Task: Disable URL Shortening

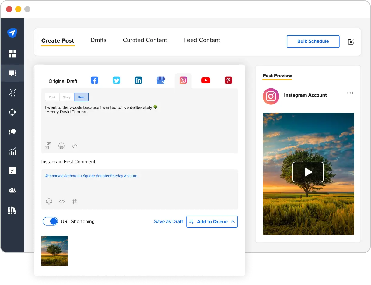Action: pyautogui.click(x=50, y=221)
